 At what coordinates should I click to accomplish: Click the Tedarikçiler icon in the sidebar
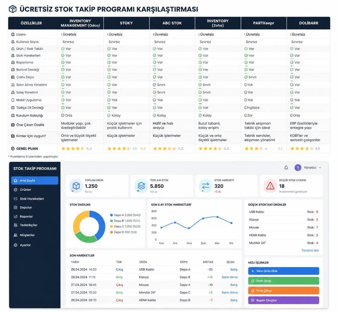click(x=16, y=225)
